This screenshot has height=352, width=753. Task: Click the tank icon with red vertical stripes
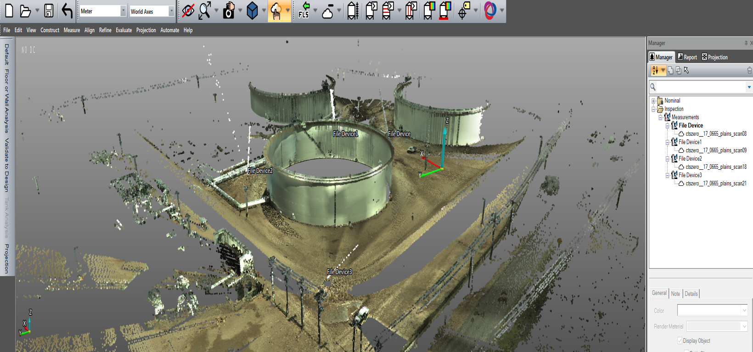pos(411,11)
